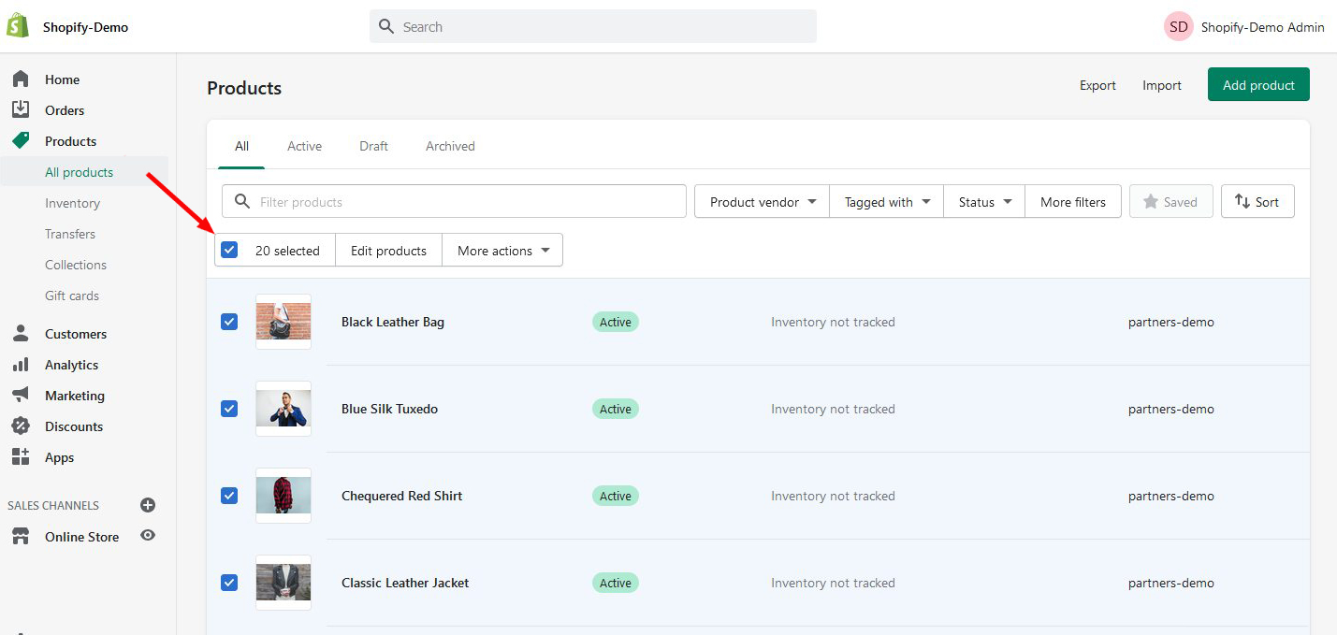Switch to the Draft tab
This screenshot has width=1337, height=635.
click(373, 146)
